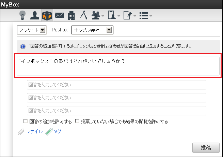223x158 pixels.
Task: Click the group of people icon
Action: click(96, 15)
